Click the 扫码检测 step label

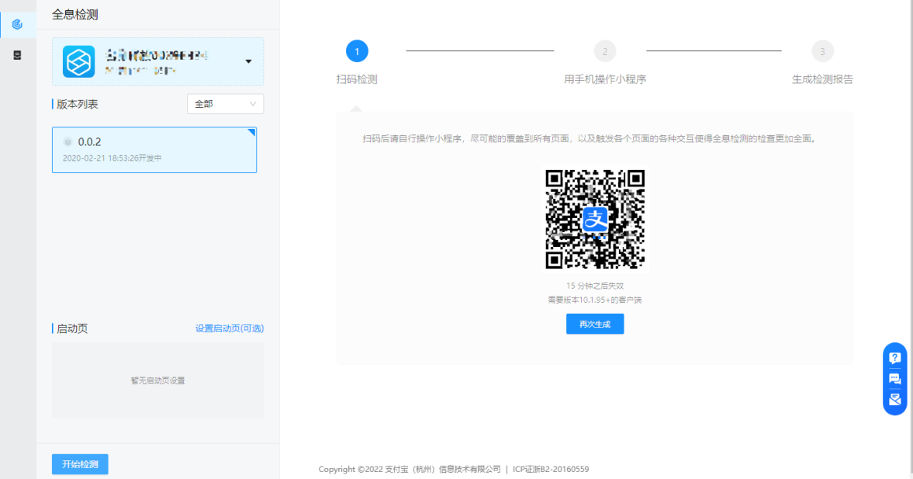(357, 79)
